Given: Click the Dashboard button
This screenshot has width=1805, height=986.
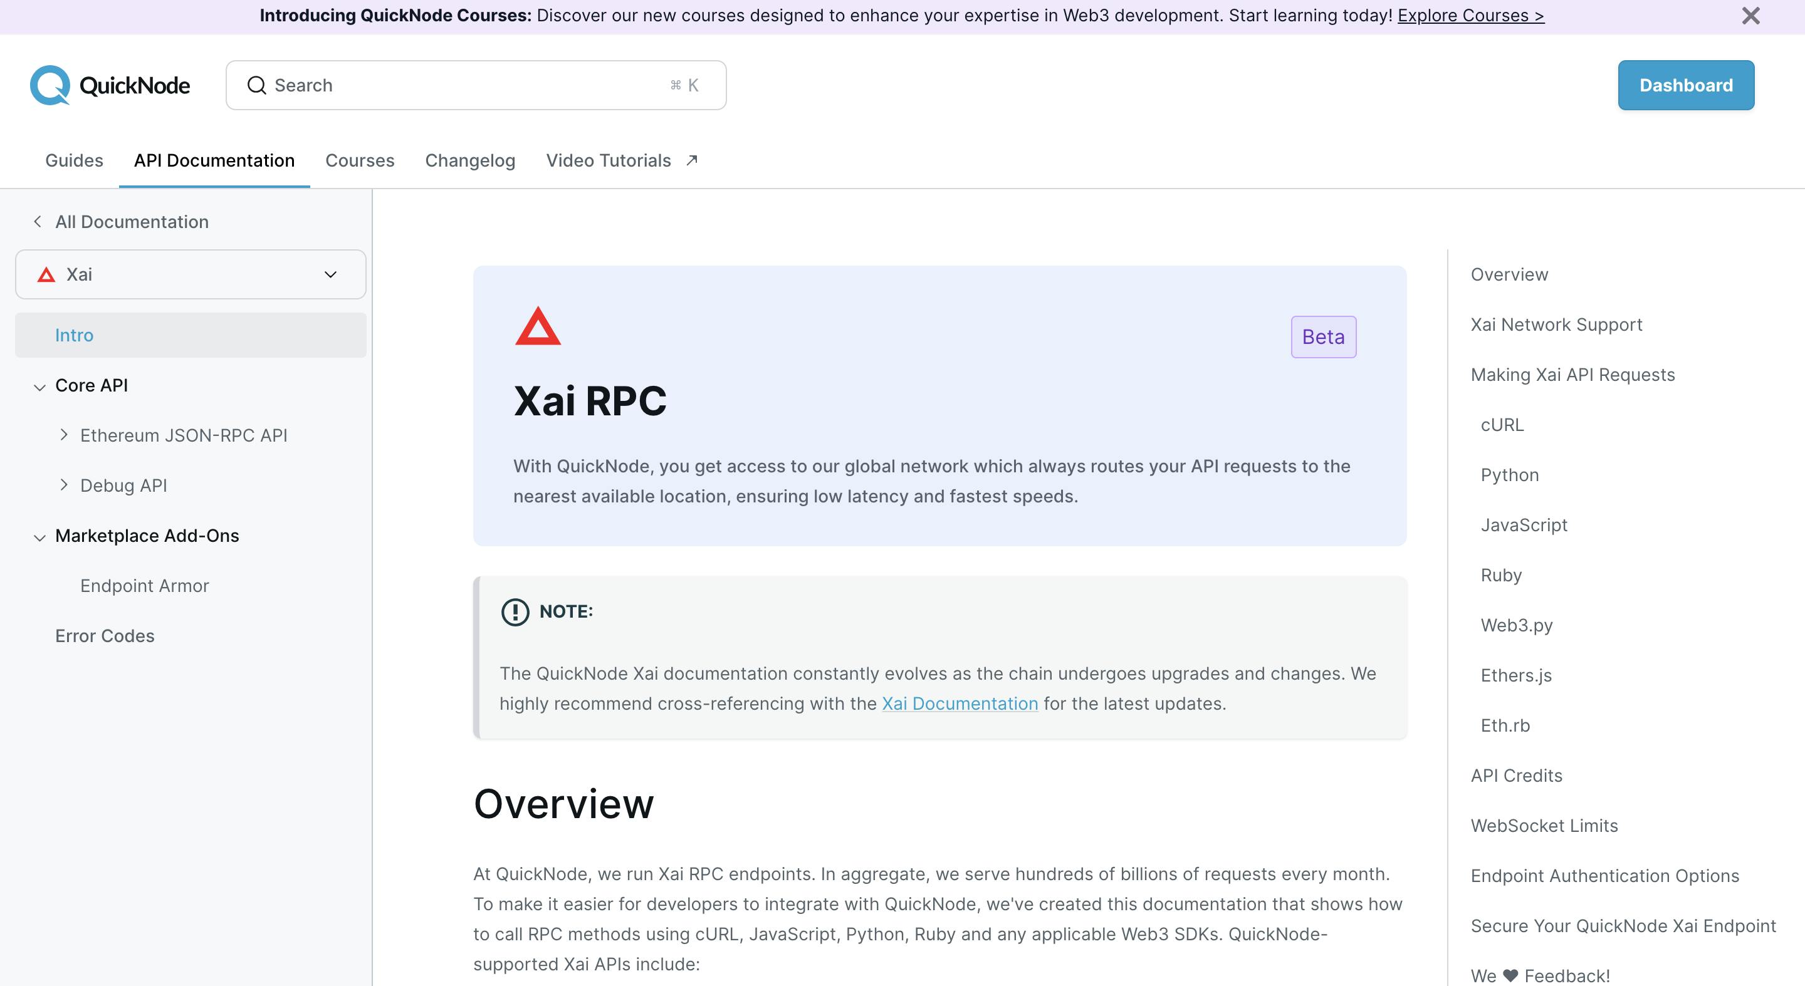Looking at the screenshot, I should pos(1686,85).
